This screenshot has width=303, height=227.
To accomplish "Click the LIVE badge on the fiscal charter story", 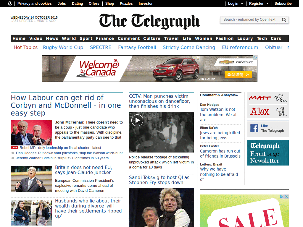I will tap(14, 147).
